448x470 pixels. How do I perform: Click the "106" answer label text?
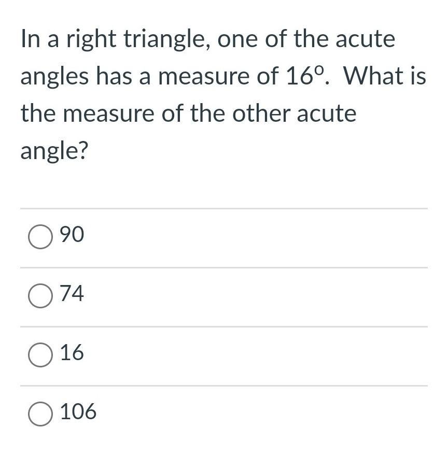click(x=78, y=412)
